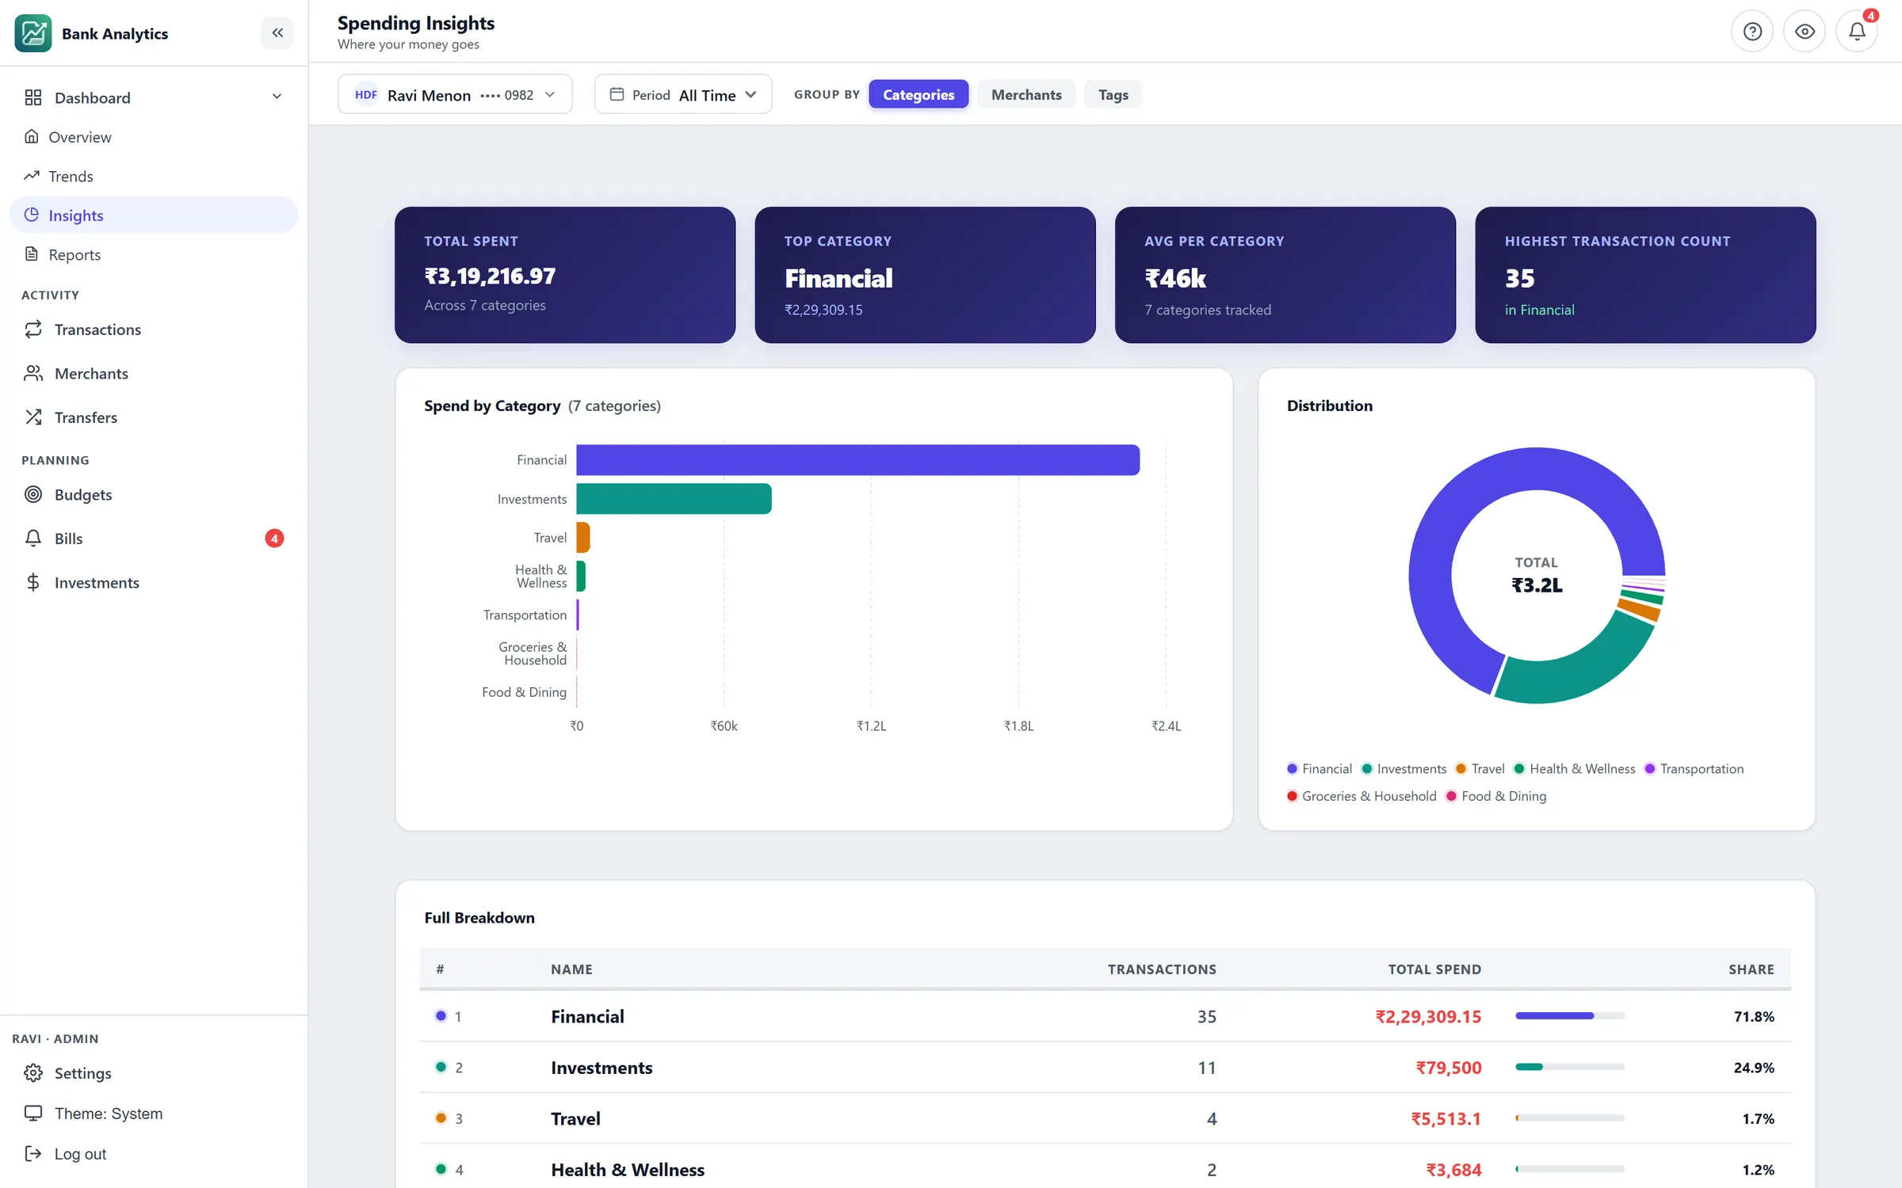Click the Bills bell icon in sidebar

(33, 539)
